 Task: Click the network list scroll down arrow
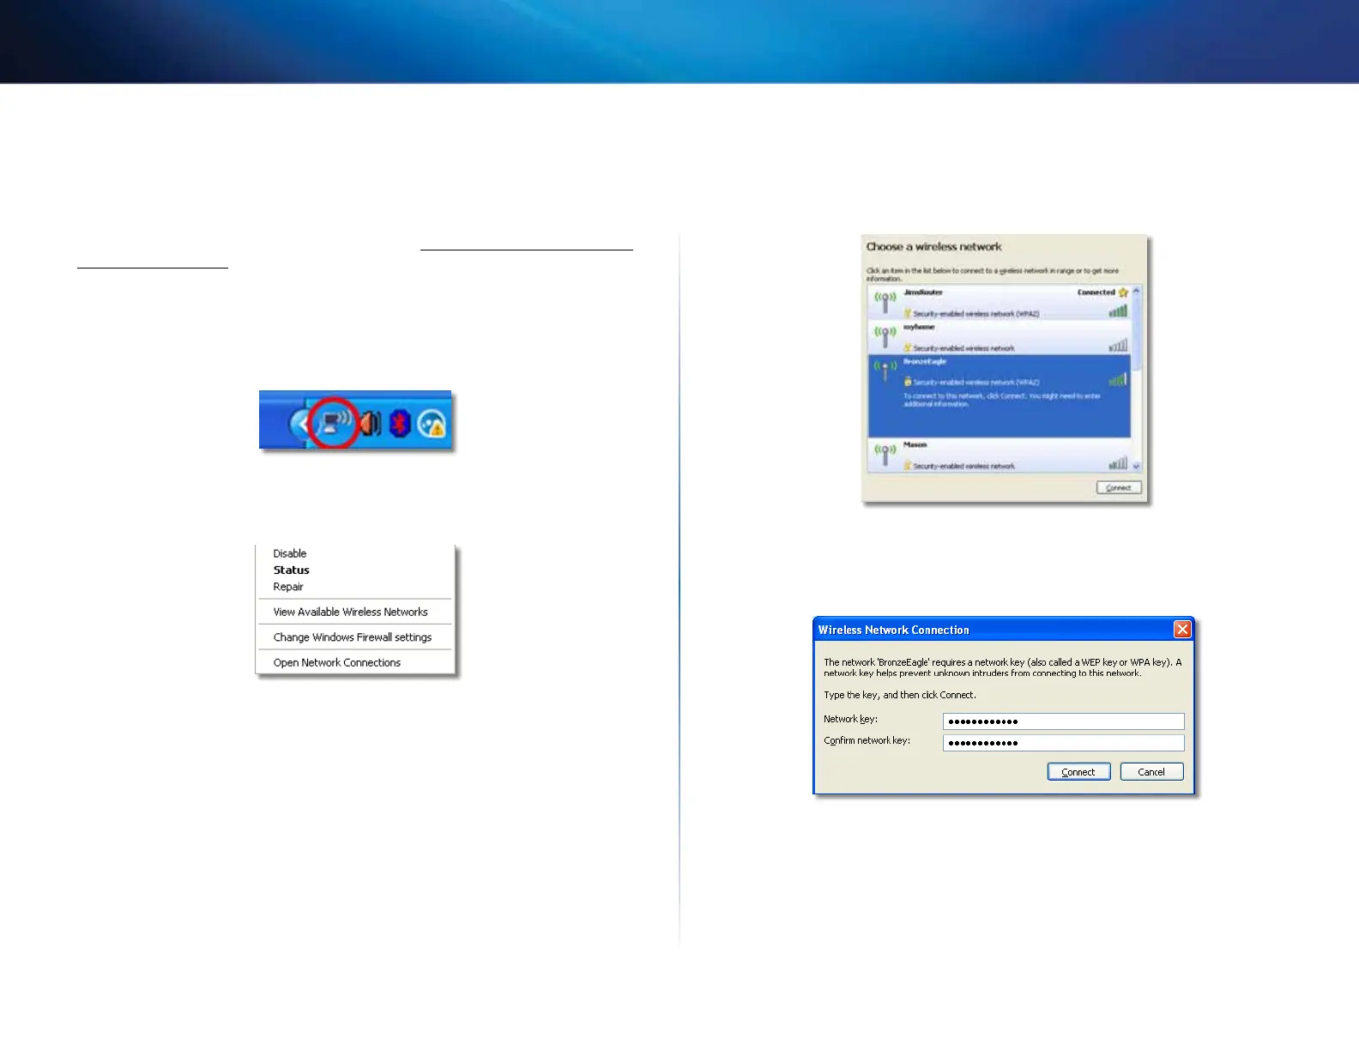coord(1137,466)
